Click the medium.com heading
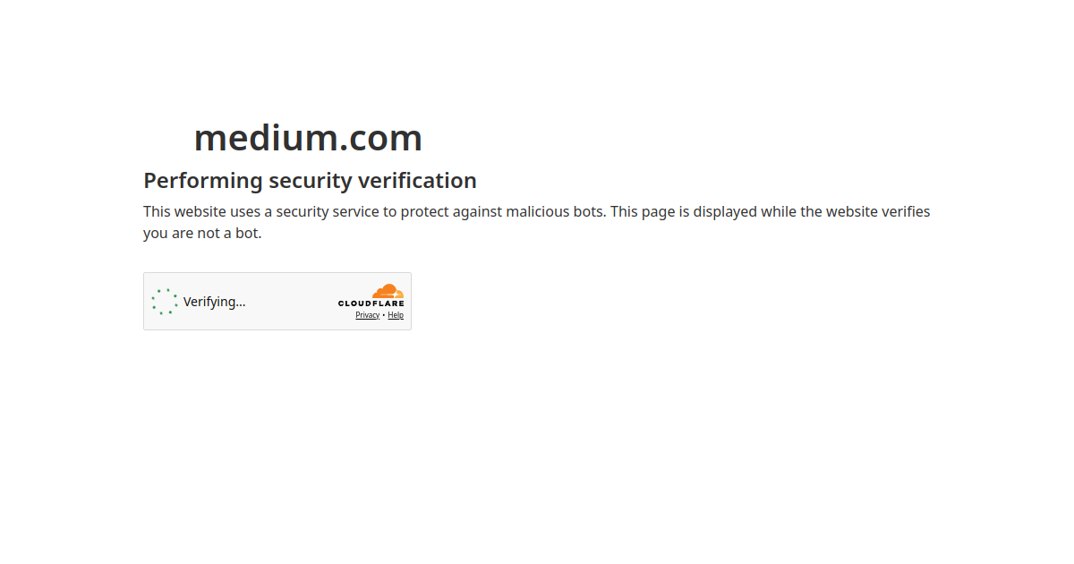Viewport: 1074px width, 564px height. (308, 138)
